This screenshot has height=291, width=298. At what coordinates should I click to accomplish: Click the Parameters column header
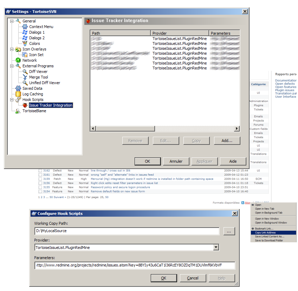[x=225, y=33]
